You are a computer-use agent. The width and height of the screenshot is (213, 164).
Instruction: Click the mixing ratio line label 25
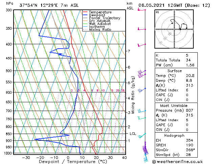[123, 90]
